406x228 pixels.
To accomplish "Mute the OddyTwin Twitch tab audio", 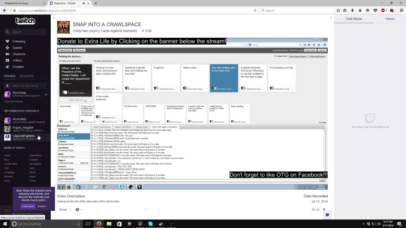I will click(84, 3).
